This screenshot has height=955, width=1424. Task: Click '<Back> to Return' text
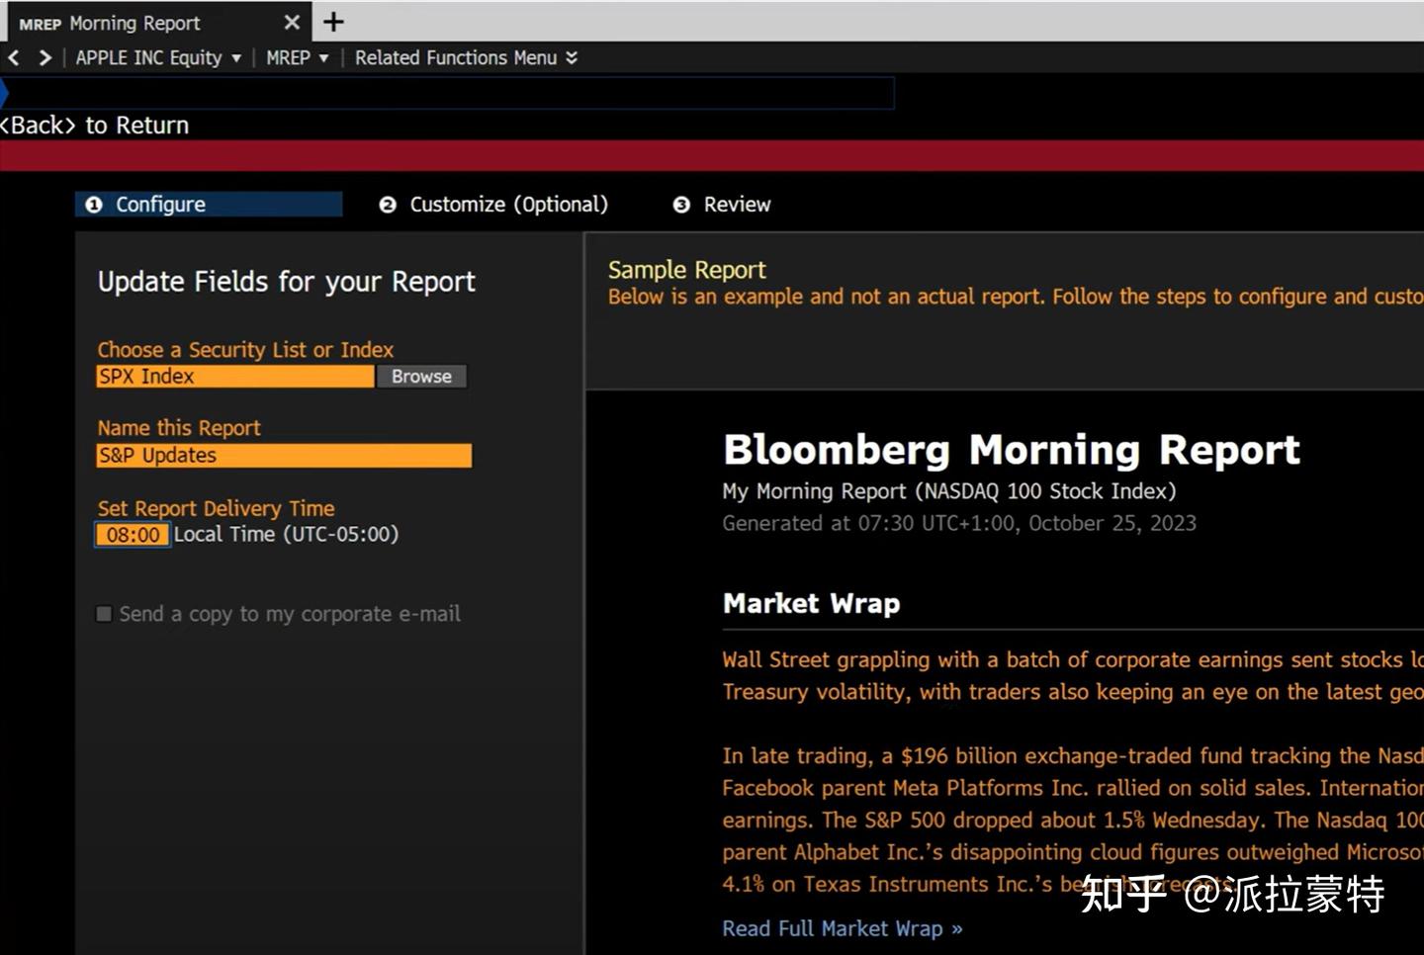coord(94,126)
